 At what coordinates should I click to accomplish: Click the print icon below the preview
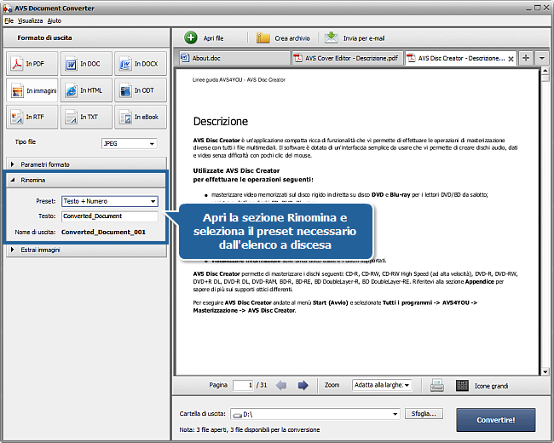point(436,385)
